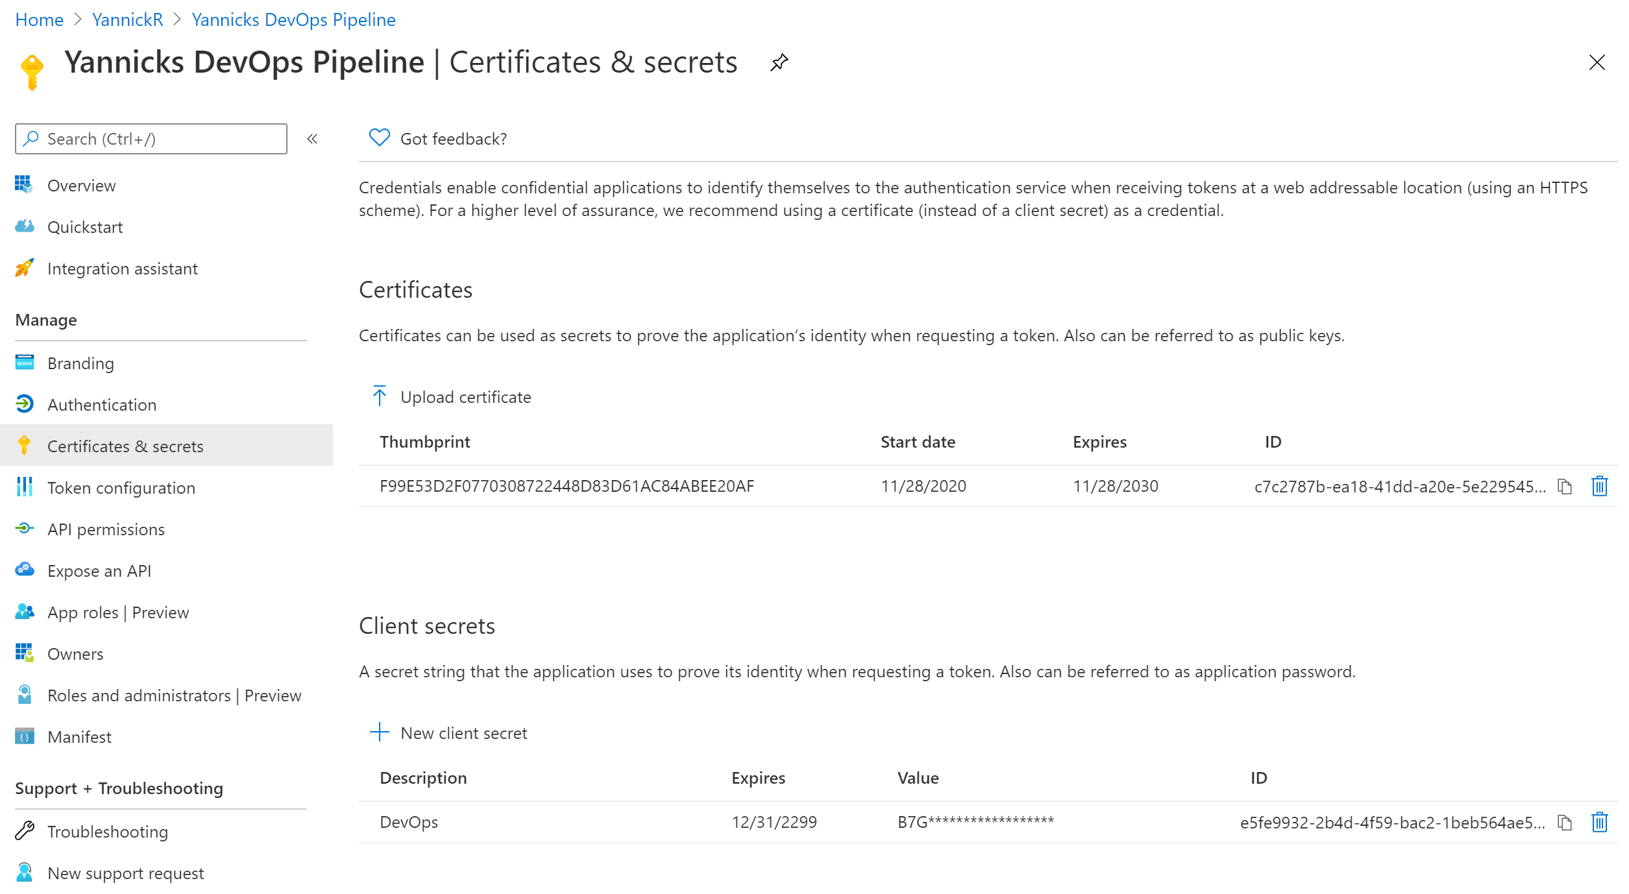This screenshot has height=894, width=1629.
Task: Click the plus icon for new secret
Action: 380,732
